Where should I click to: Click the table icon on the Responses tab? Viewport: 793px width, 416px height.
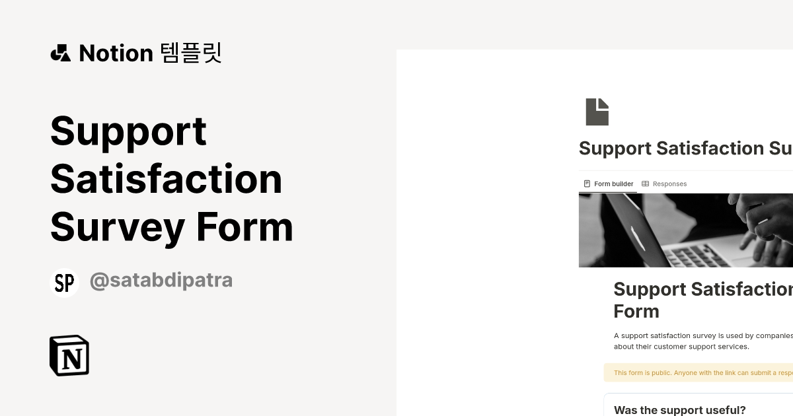pos(646,184)
